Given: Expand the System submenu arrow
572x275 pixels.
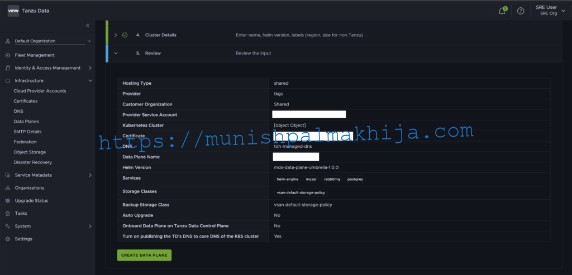Looking at the screenshot, I should click(x=90, y=226).
